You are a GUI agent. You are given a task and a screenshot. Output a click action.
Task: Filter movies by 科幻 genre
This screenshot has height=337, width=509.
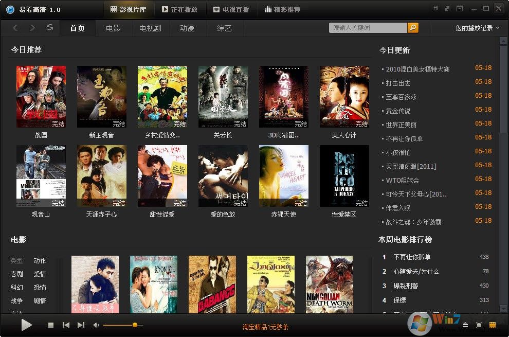(x=16, y=287)
